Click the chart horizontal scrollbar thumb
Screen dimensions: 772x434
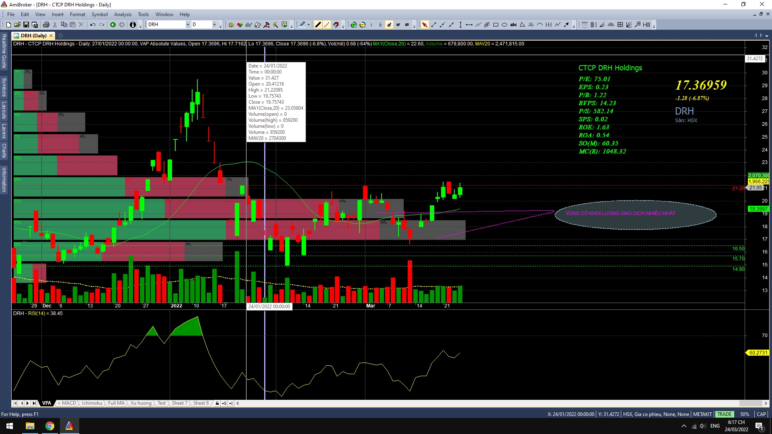point(750,403)
